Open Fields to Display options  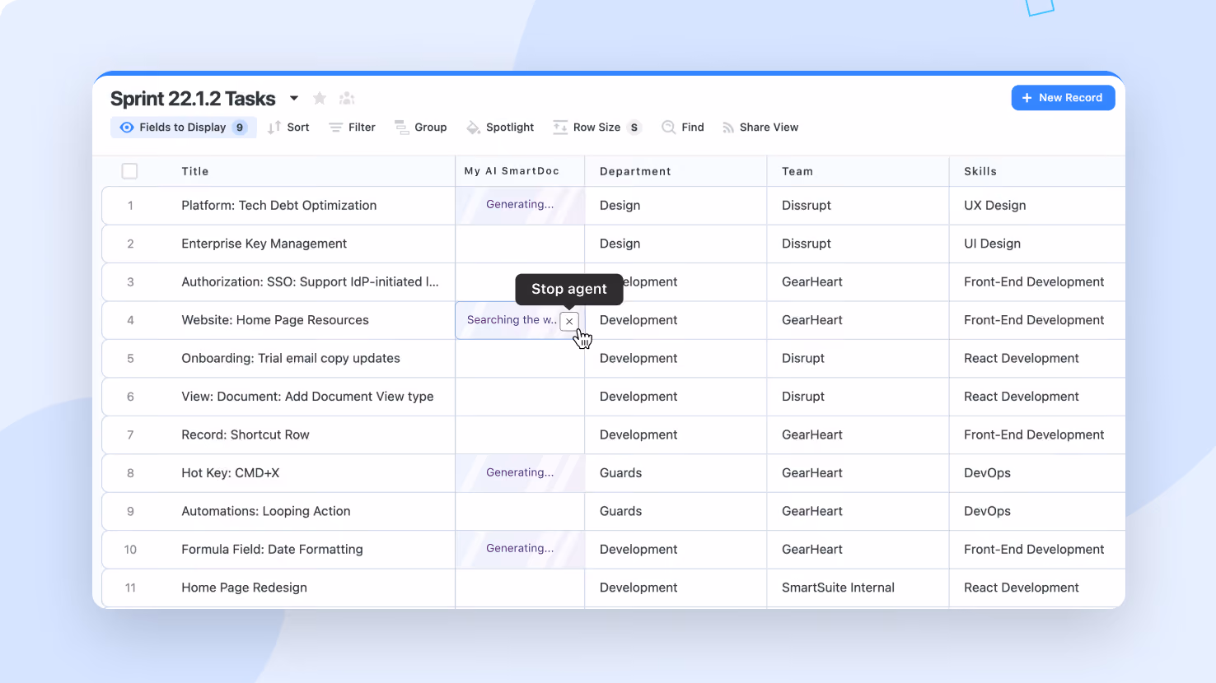point(184,128)
